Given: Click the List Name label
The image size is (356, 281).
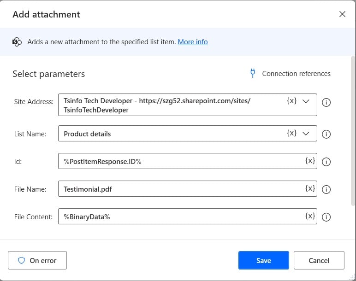Looking at the screenshot, I should point(30,134).
